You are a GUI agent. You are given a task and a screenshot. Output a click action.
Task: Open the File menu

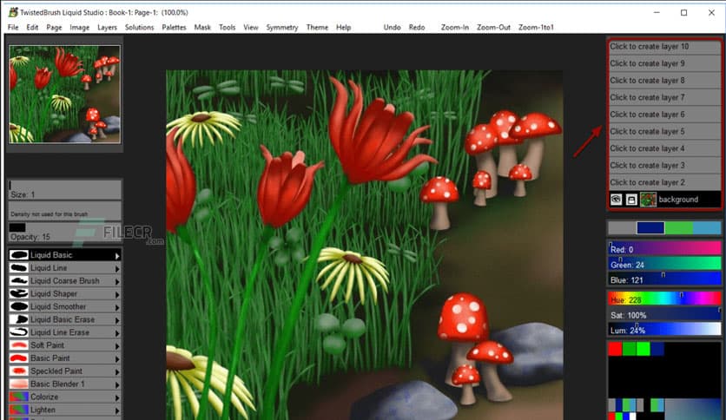tap(13, 27)
